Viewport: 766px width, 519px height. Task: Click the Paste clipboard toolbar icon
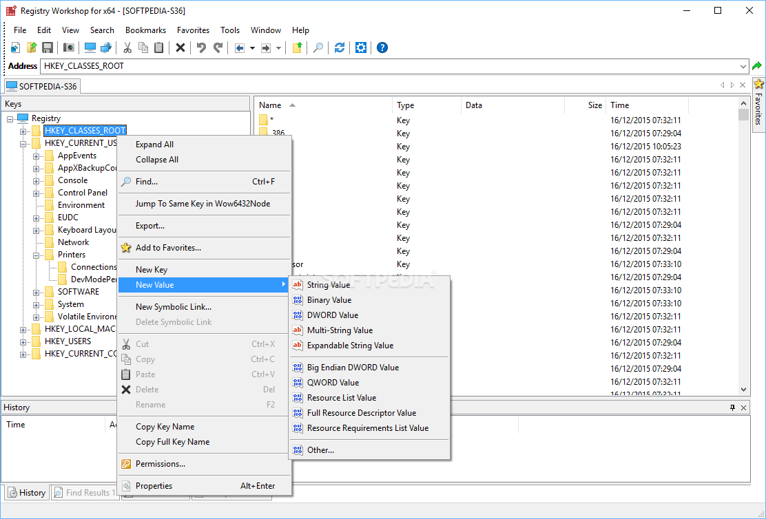click(x=158, y=47)
